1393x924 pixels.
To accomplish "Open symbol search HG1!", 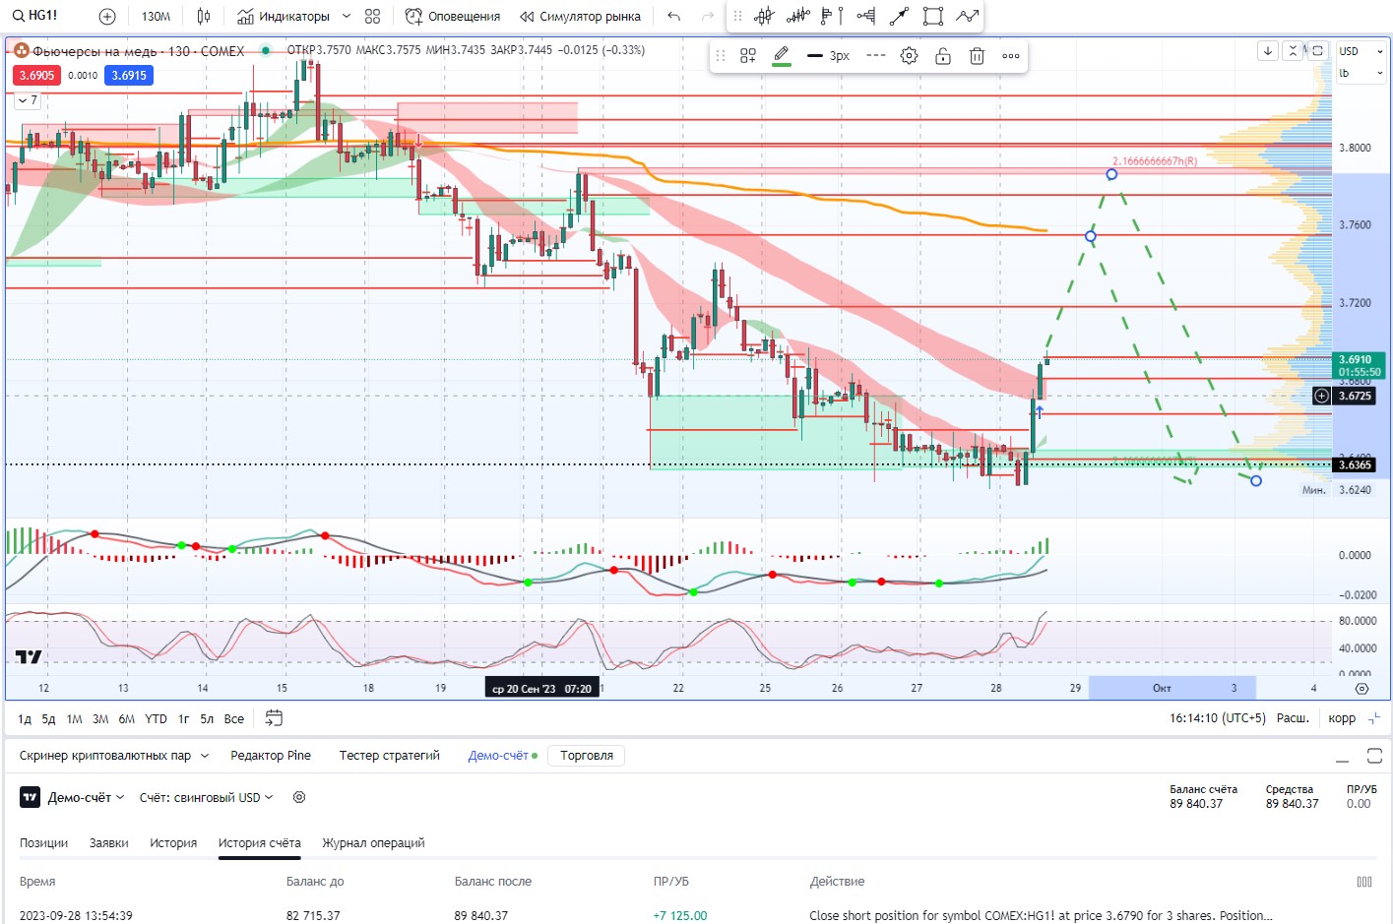I will click(x=35, y=16).
